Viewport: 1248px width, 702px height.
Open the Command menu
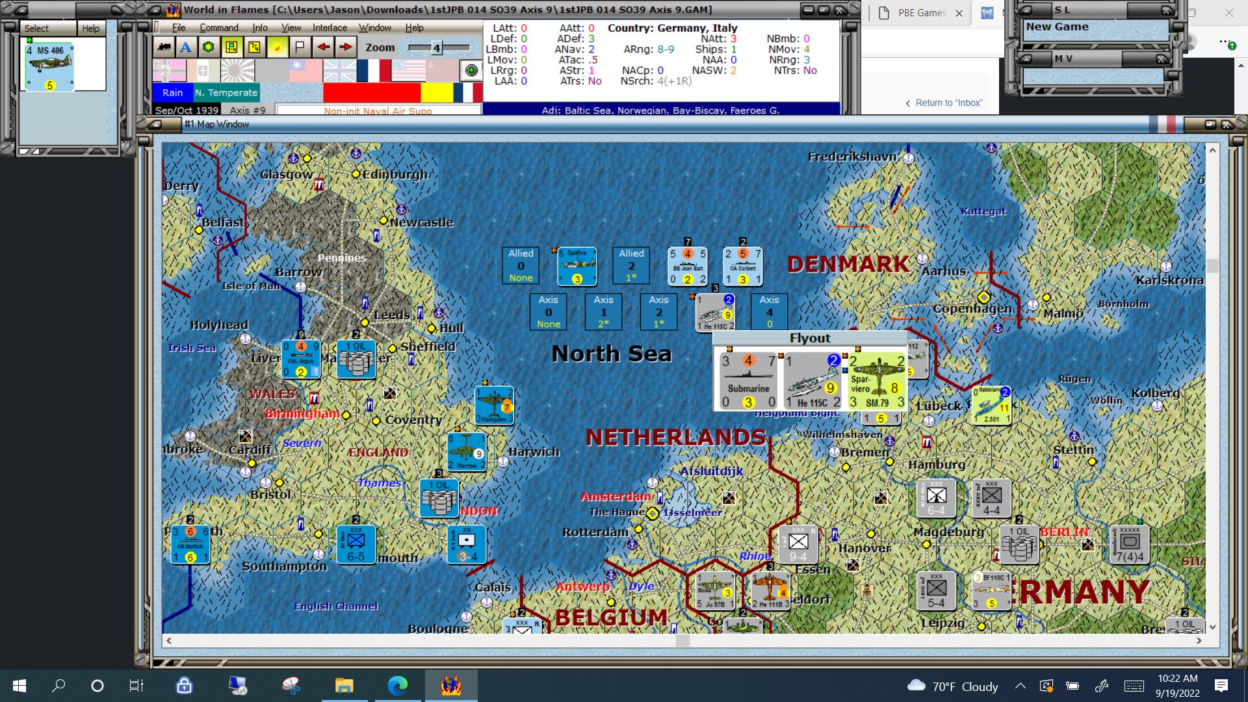219,27
